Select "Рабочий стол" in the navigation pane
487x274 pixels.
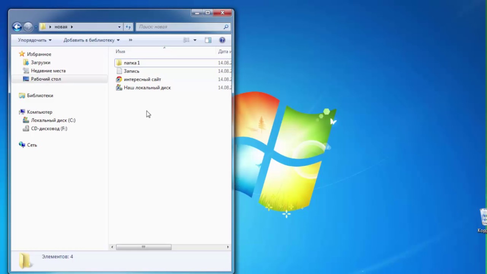click(x=46, y=79)
